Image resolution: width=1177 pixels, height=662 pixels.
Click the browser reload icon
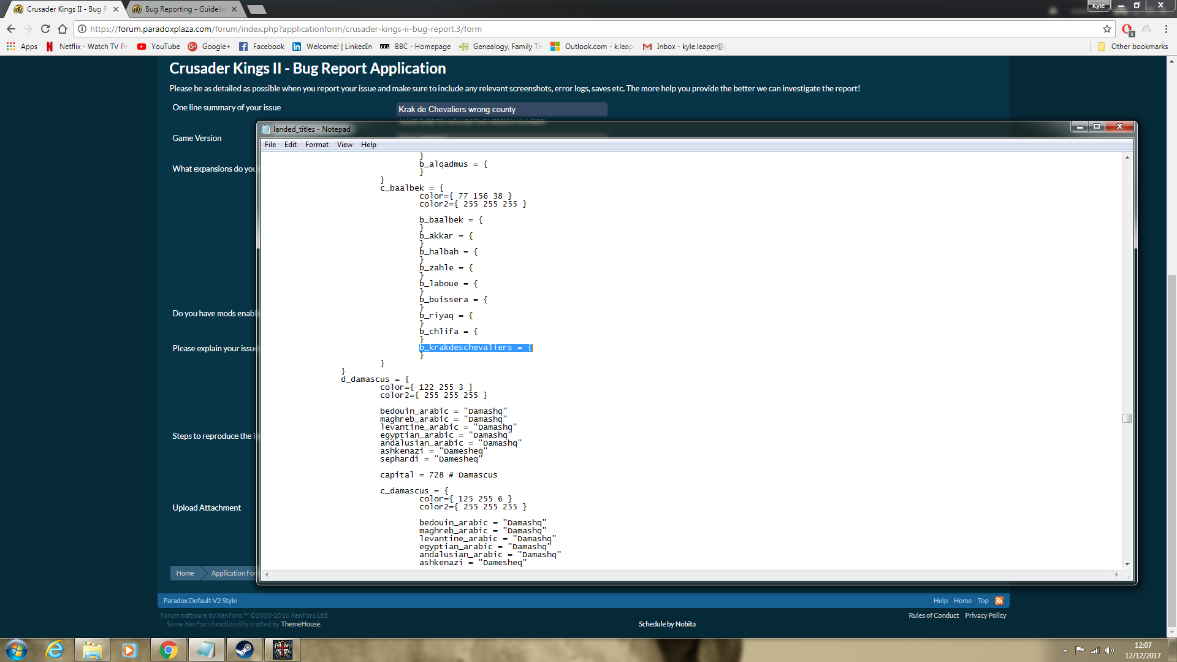tap(45, 29)
